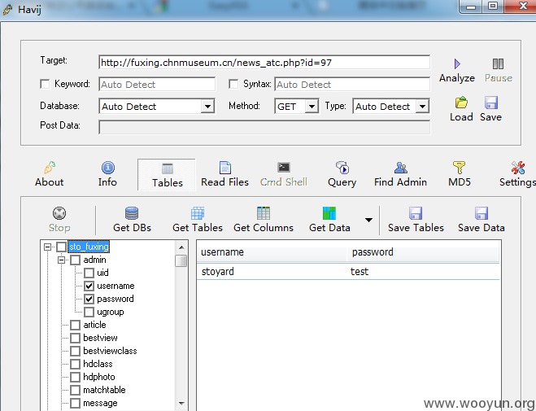Check the article table checkbox
536x411 pixels.
(x=75, y=325)
